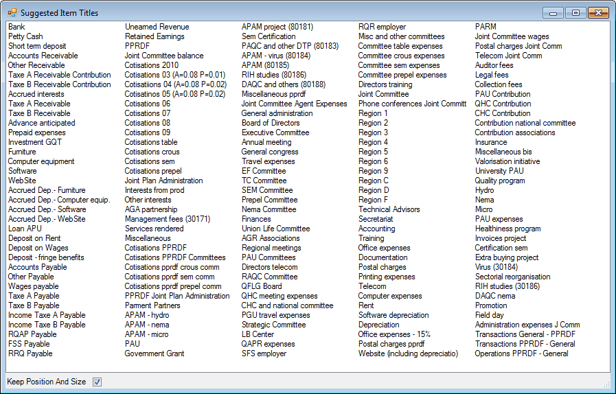Click 'QHC meeting expenses'
Viewport: 616px width, 394px height.
tap(280, 296)
